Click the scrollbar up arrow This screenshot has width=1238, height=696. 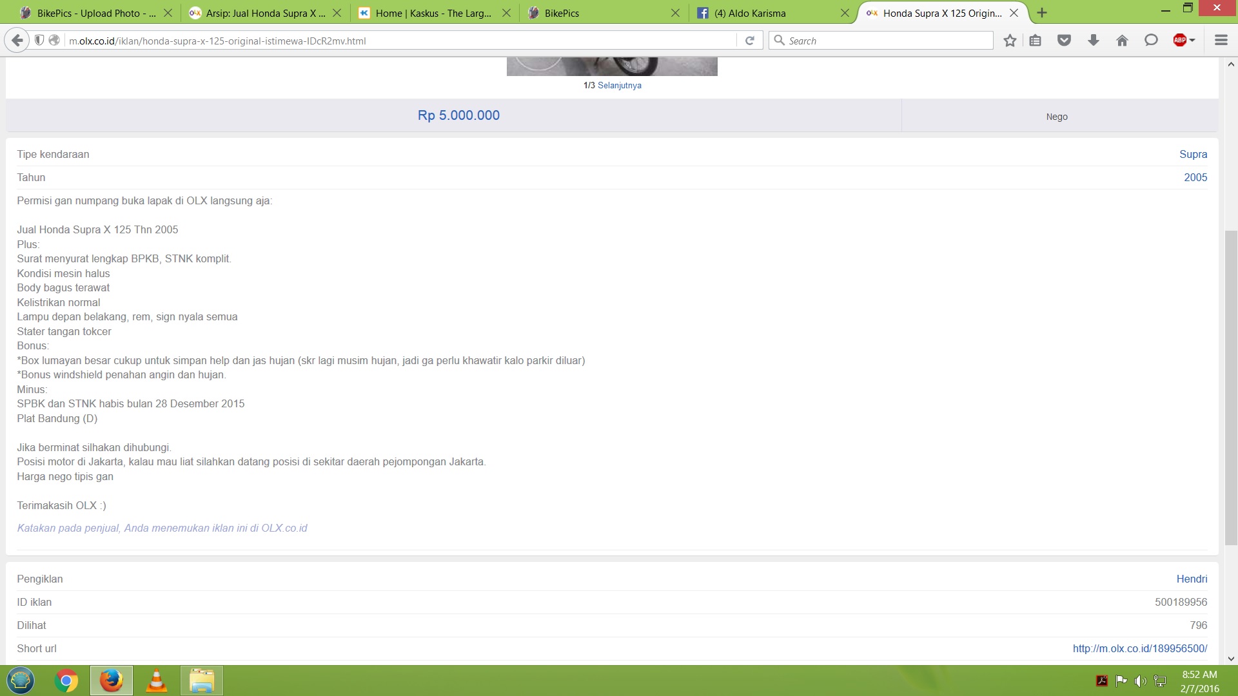1231,64
